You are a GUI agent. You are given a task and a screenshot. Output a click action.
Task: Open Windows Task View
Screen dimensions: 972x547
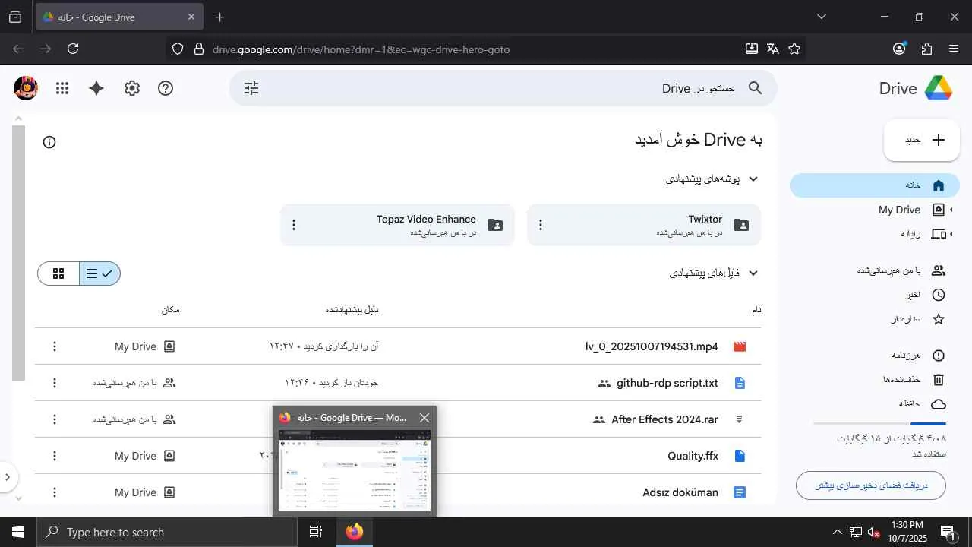click(316, 532)
